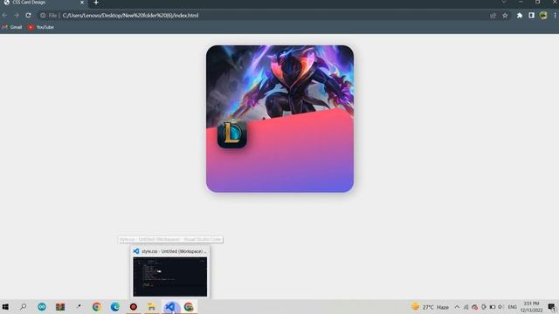Open the 27°C Haze weather widget
This screenshot has width=559, height=314.
click(431, 307)
